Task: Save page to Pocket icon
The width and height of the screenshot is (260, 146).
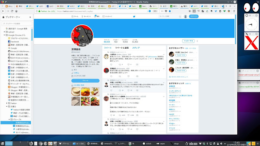Action: click(x=166, y=11)
